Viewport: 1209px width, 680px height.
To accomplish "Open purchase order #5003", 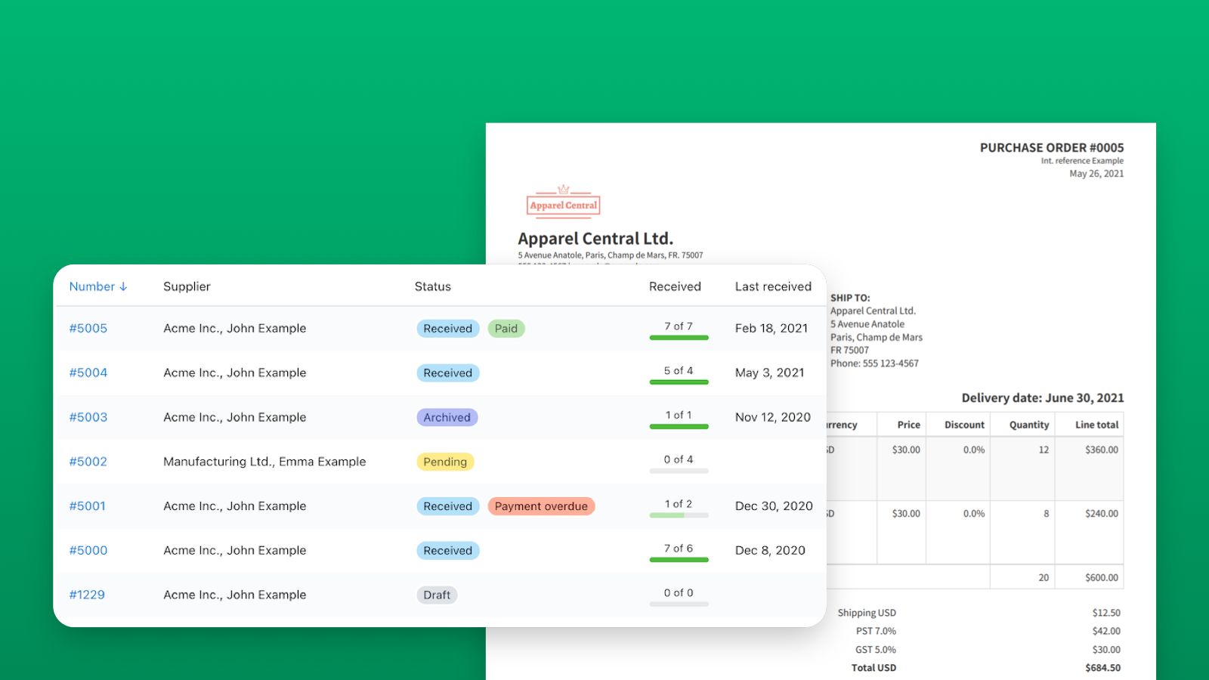I will [x=88, y=417].
